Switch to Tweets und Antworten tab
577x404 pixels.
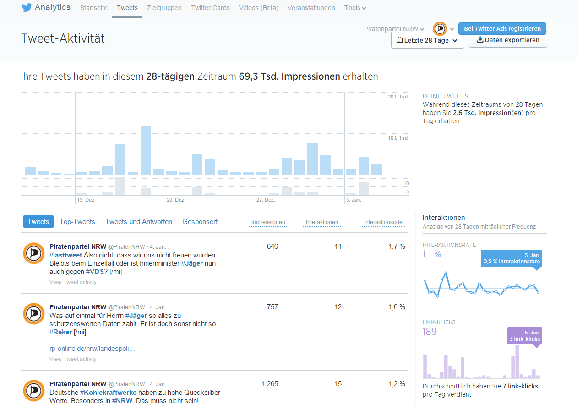click(x=139, y=222)
